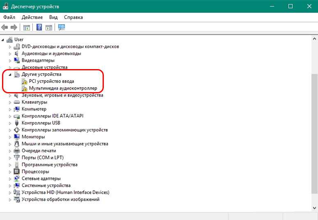The width and height of the screenshot is (318, 220).
Task: Select the User computer root icon
Action: tap(9, 39)
